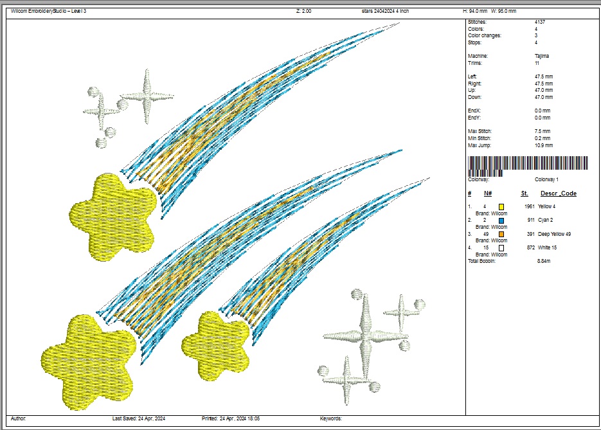Select the yellow star below the top comet
Image resolution: width=601 pixels, height=430 pixels.
[x=114, y=215]
